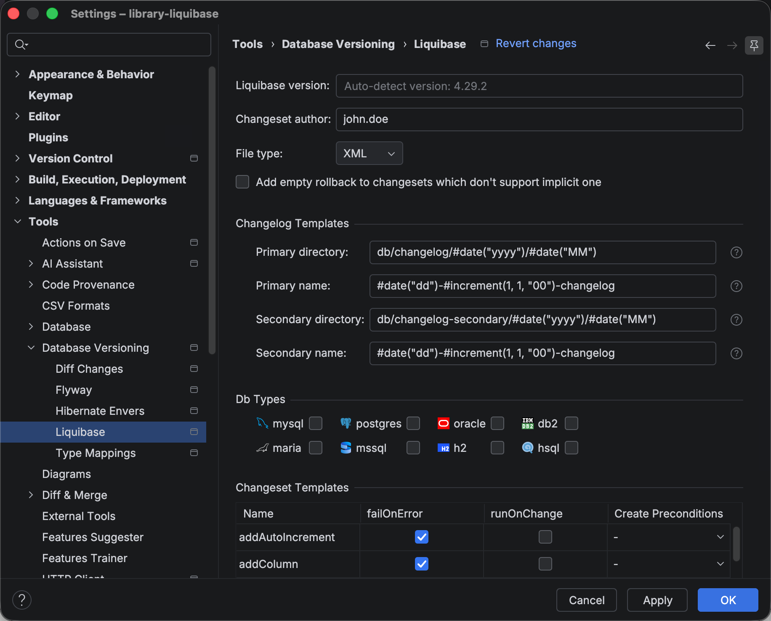Viewport: 771px width, 621px height.
Task: Click the H2 database icon
Action: point(444,448)
